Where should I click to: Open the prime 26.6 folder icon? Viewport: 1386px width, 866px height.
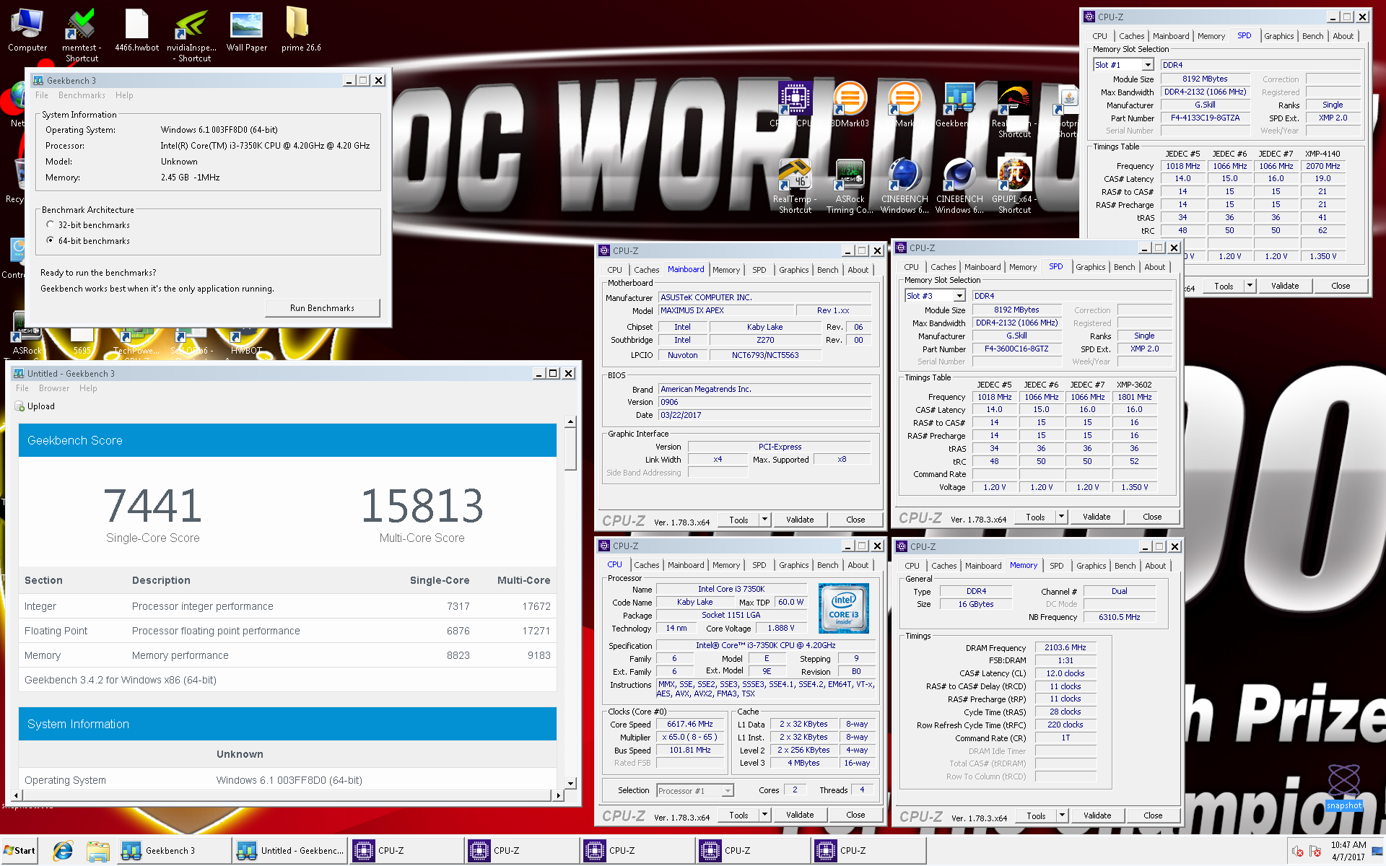[301, 30]
